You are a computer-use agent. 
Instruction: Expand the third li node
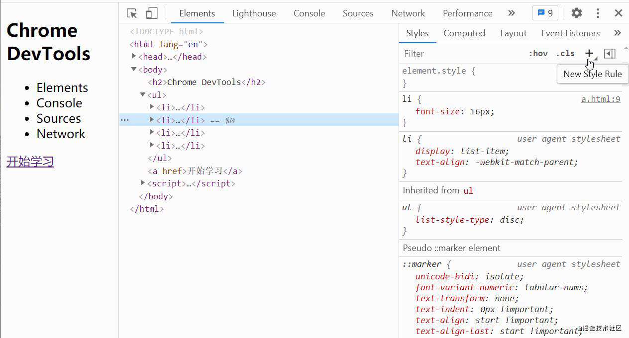click(152, 132)
